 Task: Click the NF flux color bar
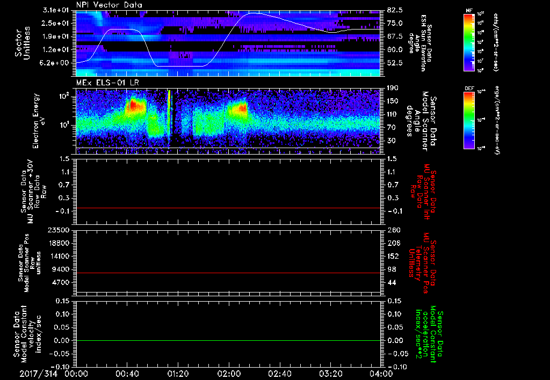[469, 42]
